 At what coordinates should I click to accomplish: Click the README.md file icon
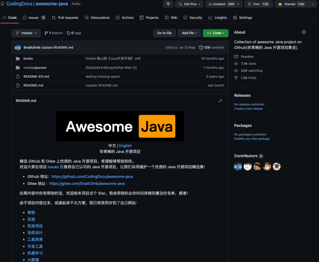[x=18, y=85]
